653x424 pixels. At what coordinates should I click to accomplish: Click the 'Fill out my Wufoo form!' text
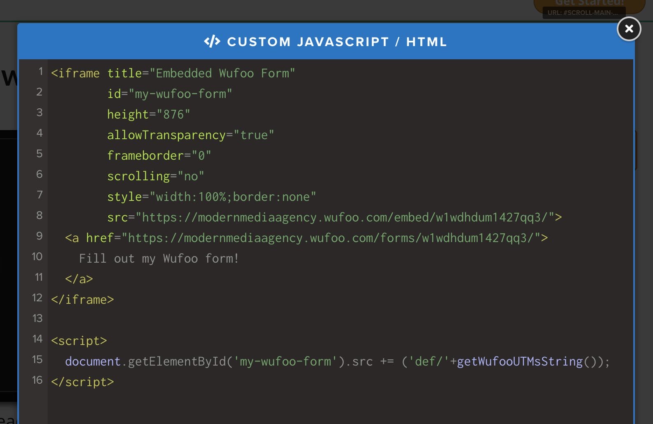click(159, 259)
